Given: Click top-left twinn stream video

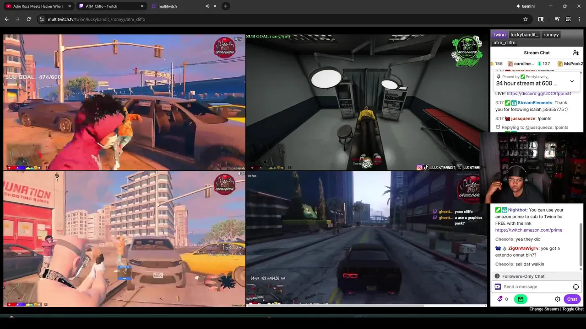Looking at the screenshot, I should click(x=124, y=102).
